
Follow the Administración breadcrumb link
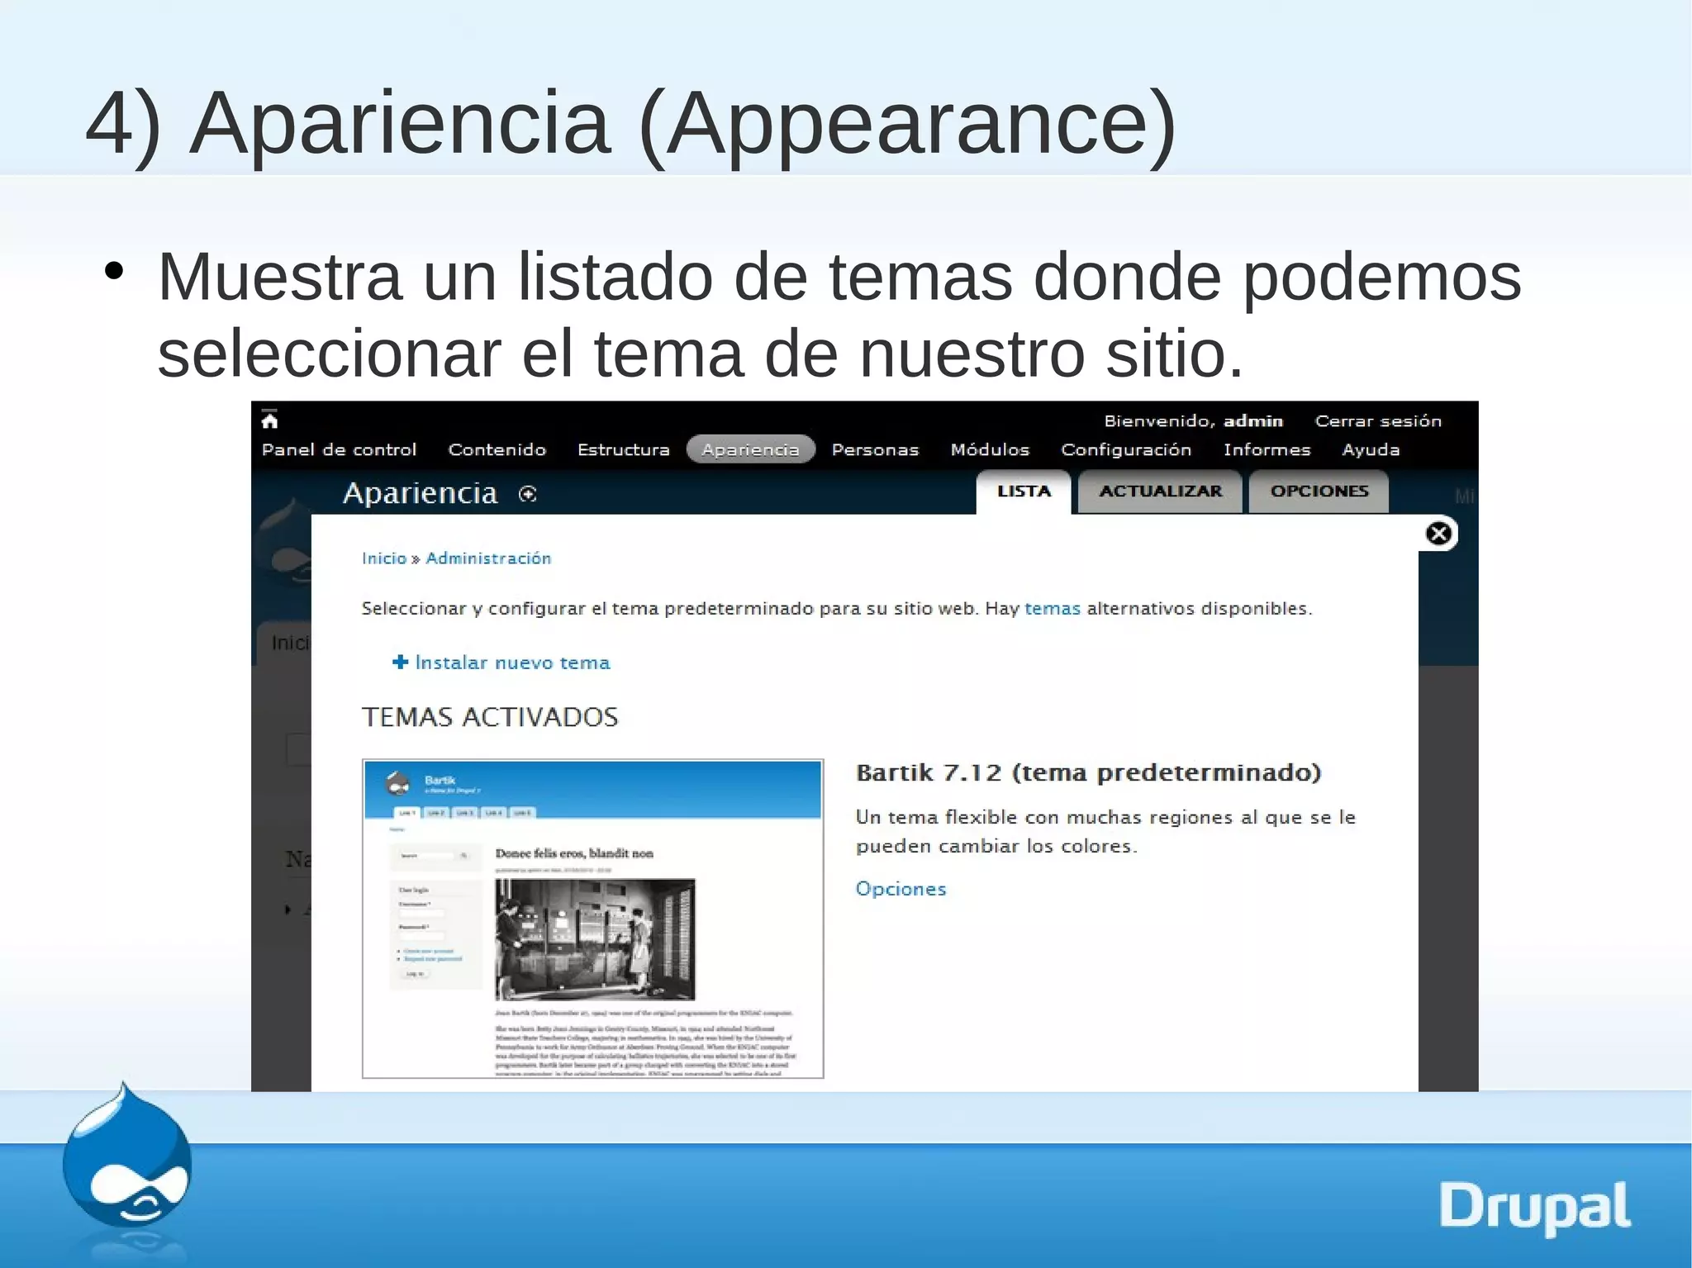coord(488,558)
